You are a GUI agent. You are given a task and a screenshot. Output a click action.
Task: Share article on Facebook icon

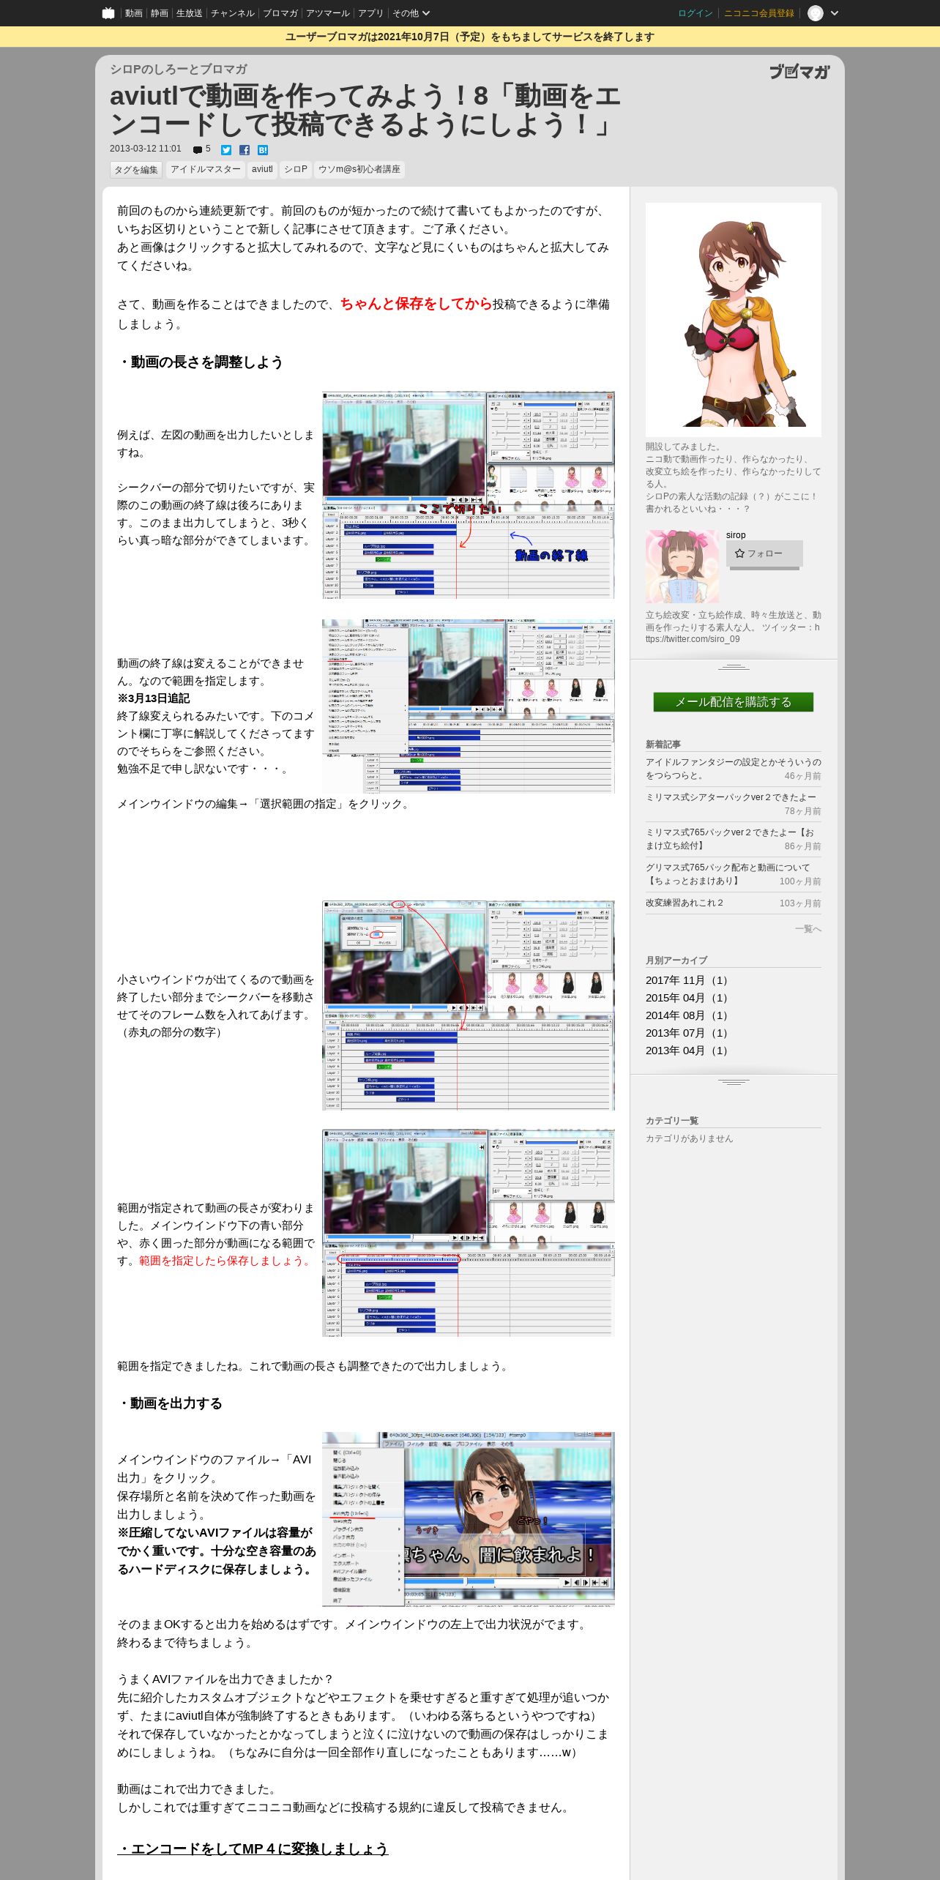pyautogui.click(x=245, y=150)
